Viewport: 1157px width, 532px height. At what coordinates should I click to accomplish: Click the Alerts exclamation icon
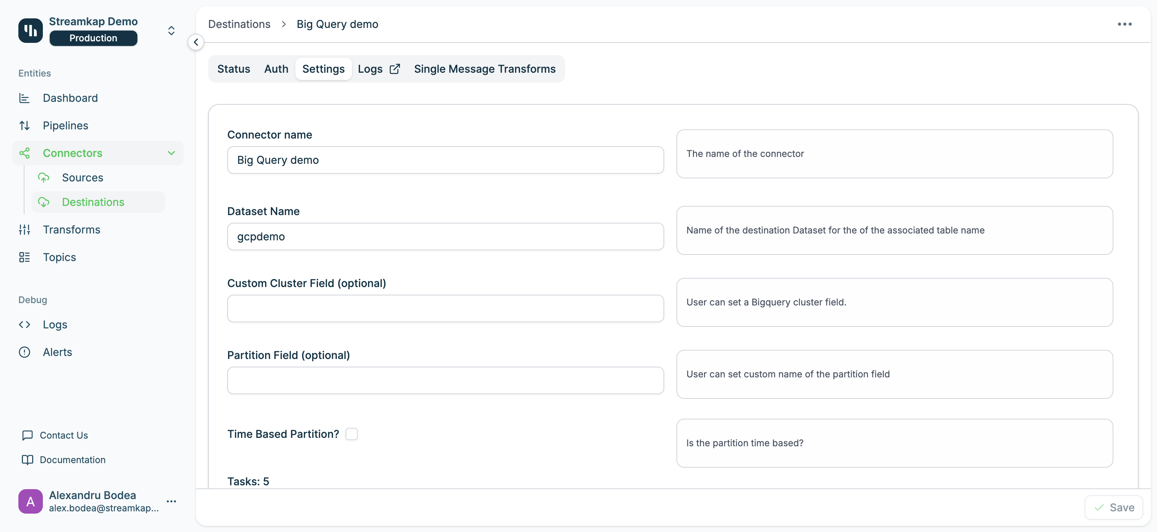pyautogui.click(x=24, y=352)
